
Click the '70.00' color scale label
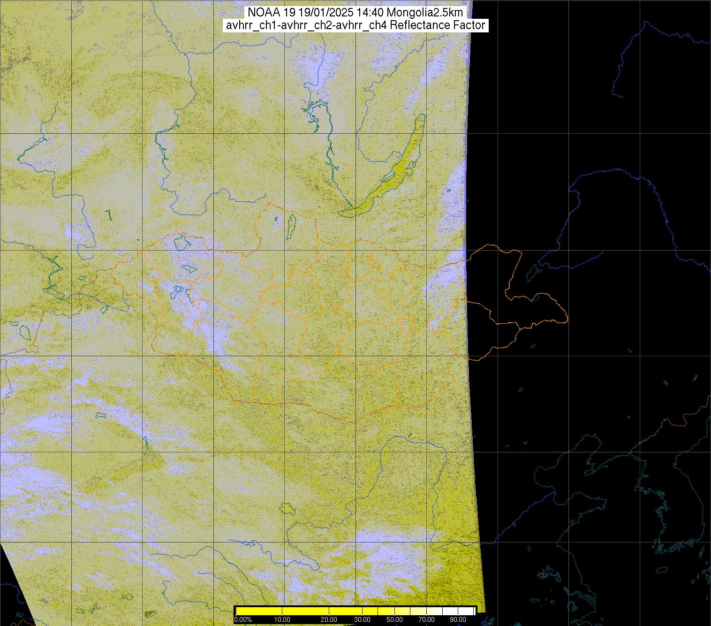click(427, 619)
